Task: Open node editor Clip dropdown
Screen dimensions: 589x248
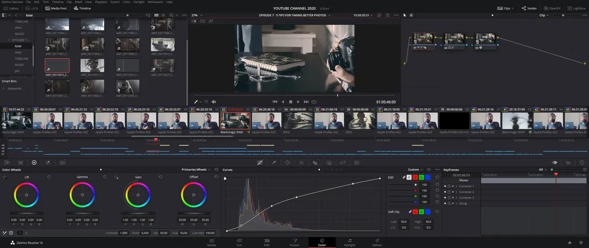Action: tap(544, 15)
